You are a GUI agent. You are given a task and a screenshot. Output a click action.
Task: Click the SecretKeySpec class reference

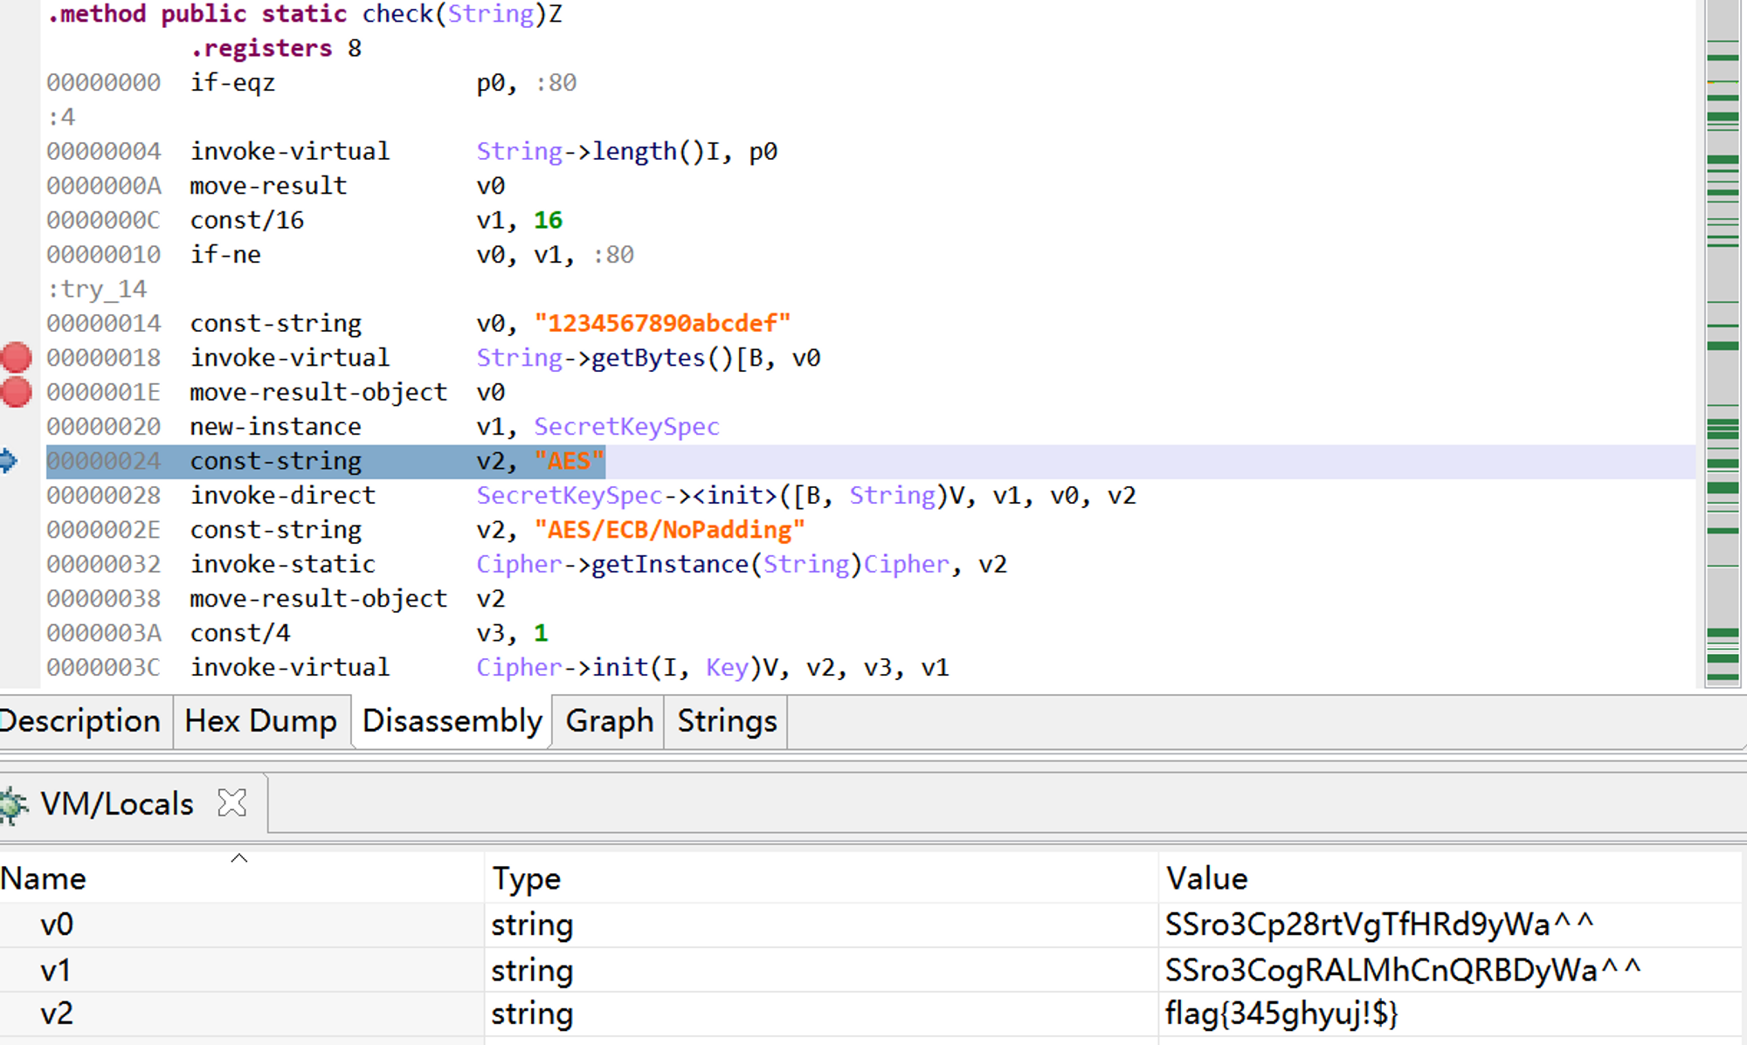(x=626, y=427)
